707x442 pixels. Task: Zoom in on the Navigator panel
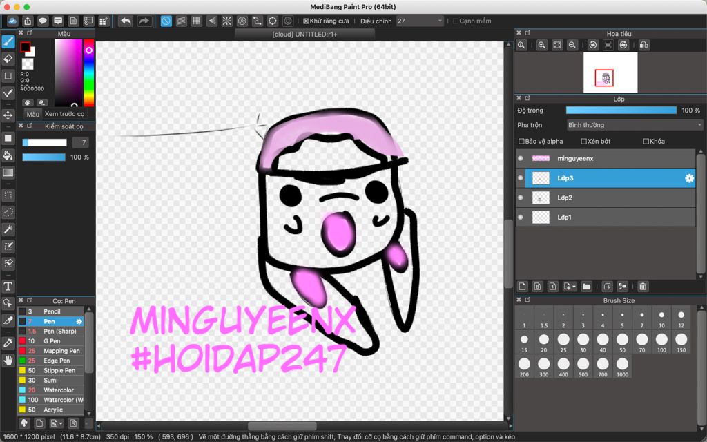[541, 45]
